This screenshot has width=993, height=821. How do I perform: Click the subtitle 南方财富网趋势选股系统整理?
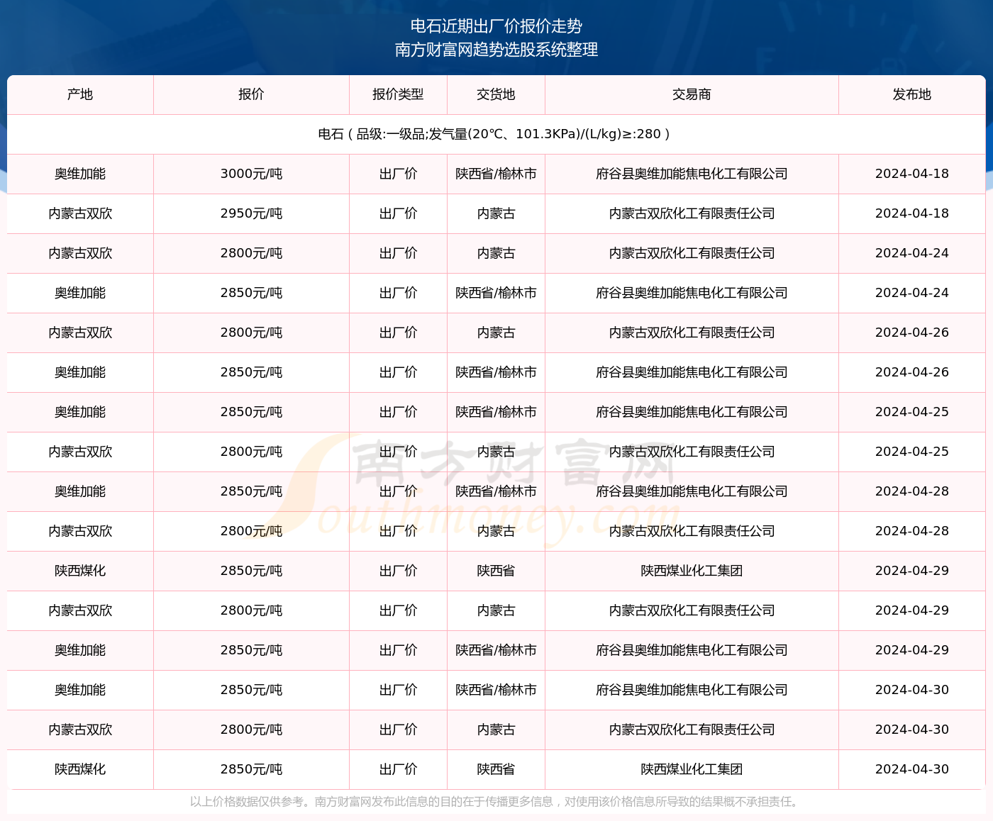coord(496,50)
